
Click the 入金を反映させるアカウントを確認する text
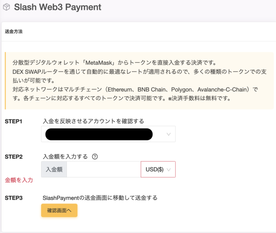93,121
